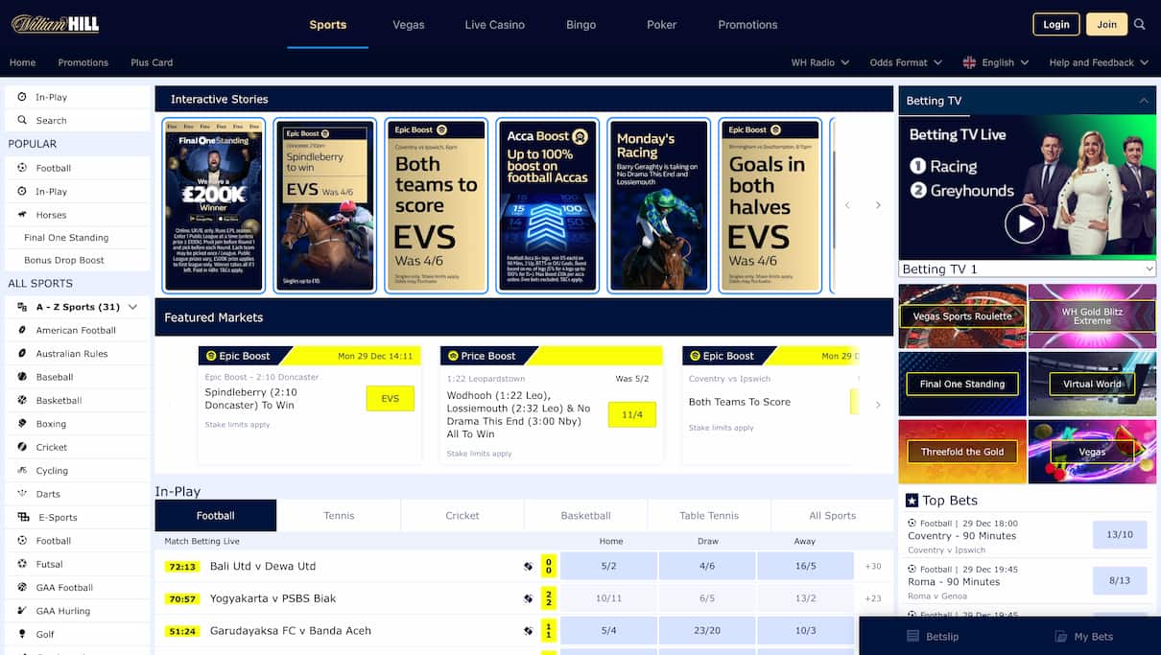Back the 11/4 Price Boost odds
Screen dimensions: 1161x655
point(631,414)
